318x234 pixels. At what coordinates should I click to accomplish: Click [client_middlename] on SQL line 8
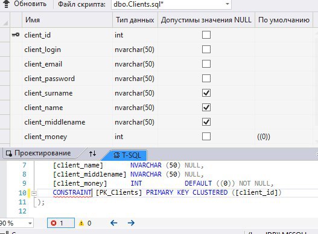pos(90,174)
